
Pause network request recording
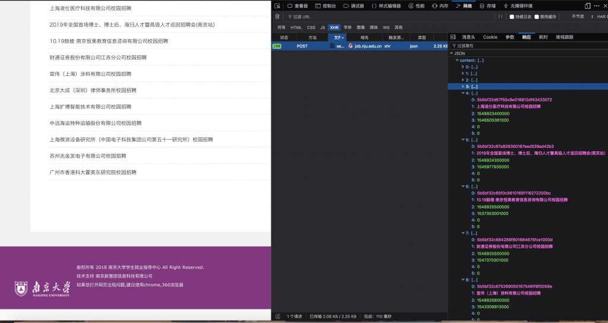[x=500, y=17]
